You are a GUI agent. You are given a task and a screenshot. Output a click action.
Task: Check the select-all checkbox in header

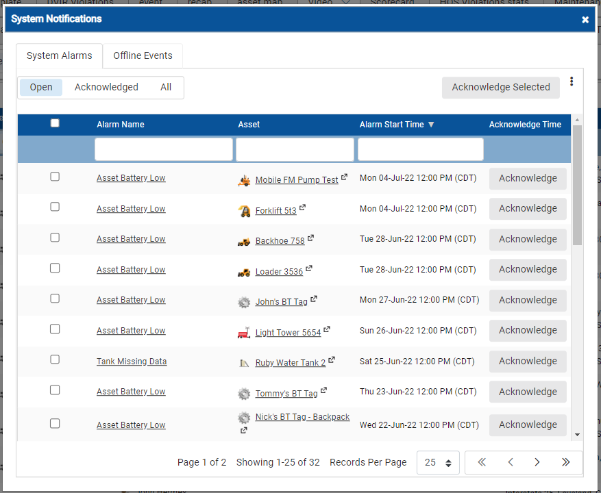[x=55, y=123]
